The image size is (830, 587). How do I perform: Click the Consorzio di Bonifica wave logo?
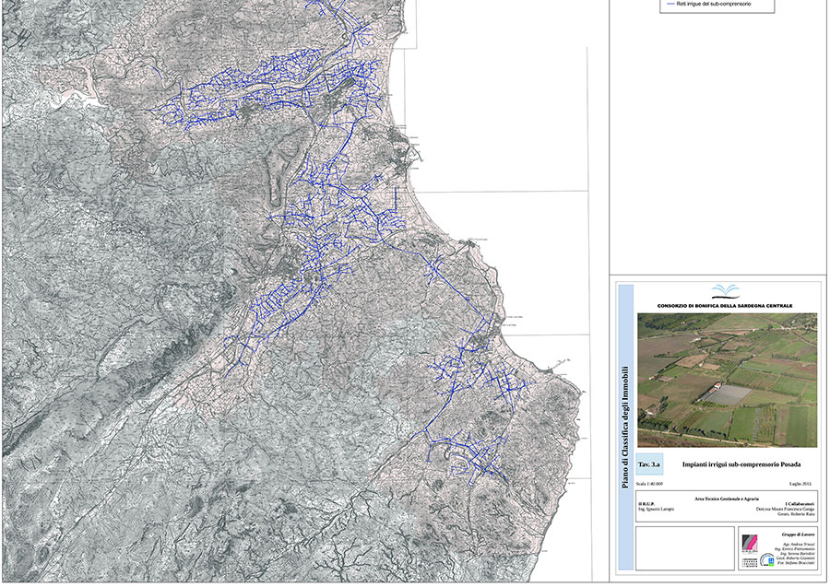click(x=725, y=292)
